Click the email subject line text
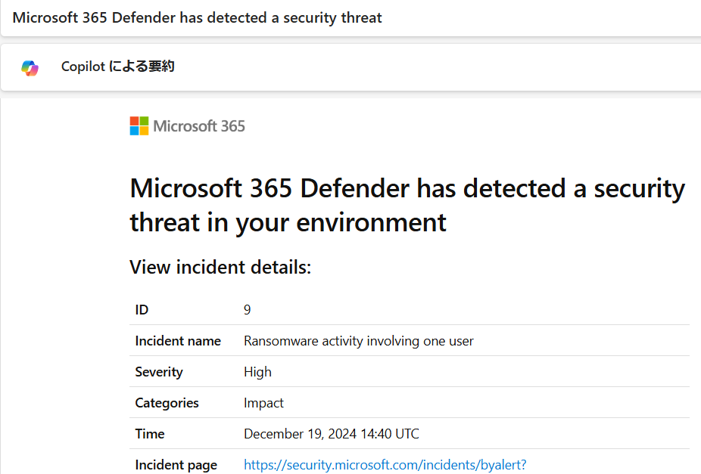The width and height of the screenshot is (701, 474). [197, 17]
